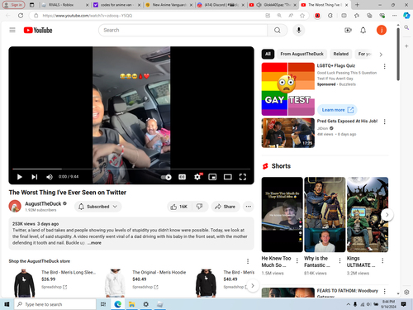Open more actions under the video
The height and width of the screenshot is (310, 413).
[249, 207]
